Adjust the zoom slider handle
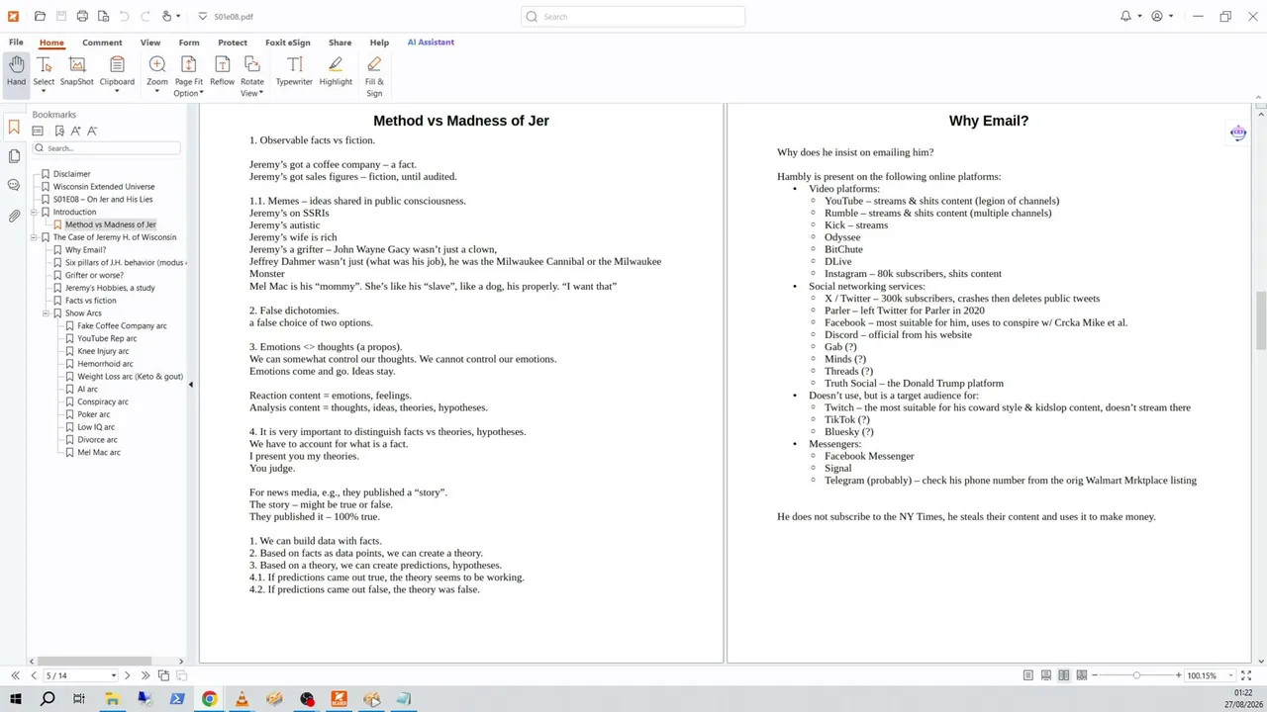The height and width of the screenshot is (712, 1267). (x=1136, y=675)
